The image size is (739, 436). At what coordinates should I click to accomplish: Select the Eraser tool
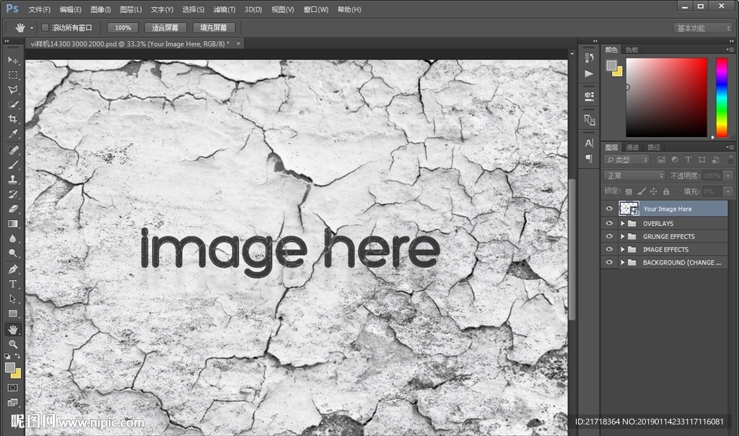13,209
